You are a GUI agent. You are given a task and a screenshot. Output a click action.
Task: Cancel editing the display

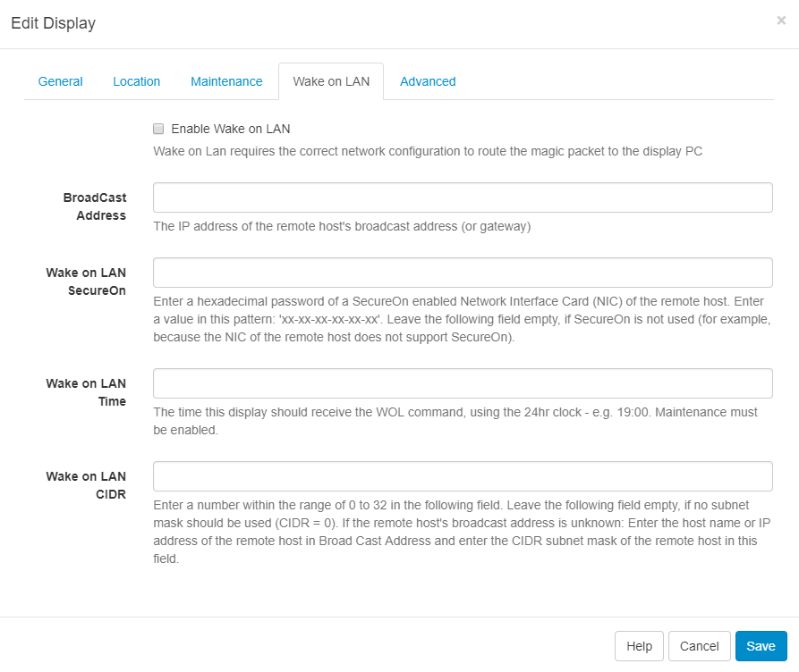click(699, 646)
